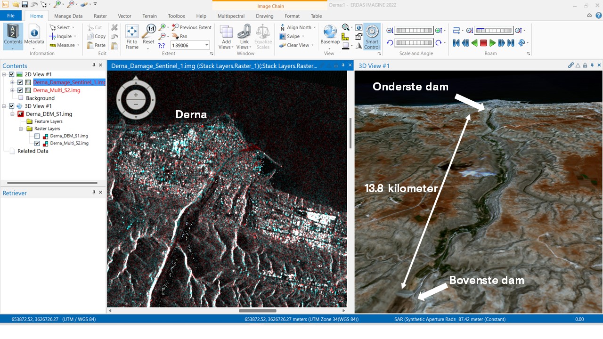Viewport: 603px width, 339px height.
Task: Click the Previous Extent button
Action: 192,27
